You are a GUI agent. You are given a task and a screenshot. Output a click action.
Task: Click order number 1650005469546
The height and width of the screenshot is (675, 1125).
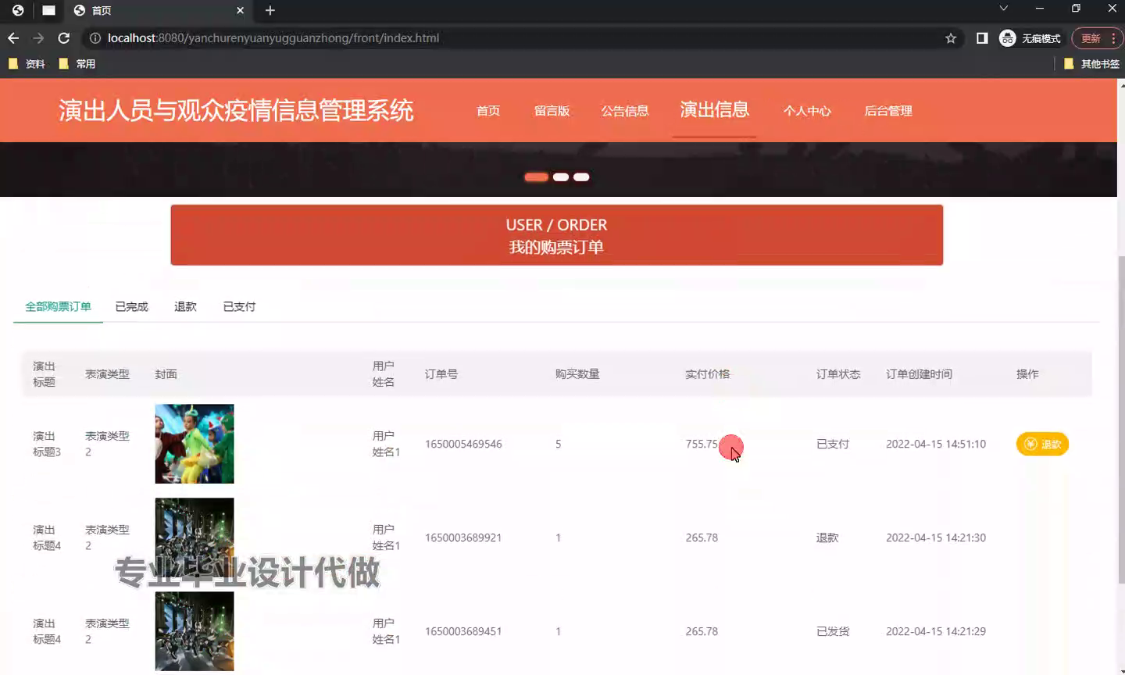[x=463, y=445]
